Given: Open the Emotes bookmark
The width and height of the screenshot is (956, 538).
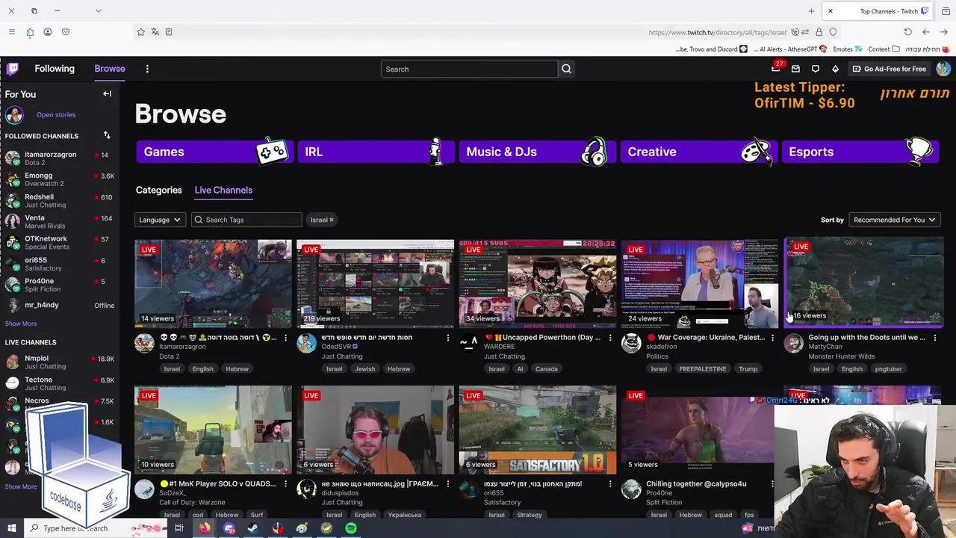Looking at the screenshot, I should coord(846,49).
